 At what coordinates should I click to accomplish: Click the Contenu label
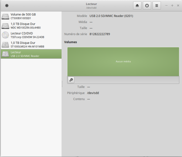pos(79,99)
